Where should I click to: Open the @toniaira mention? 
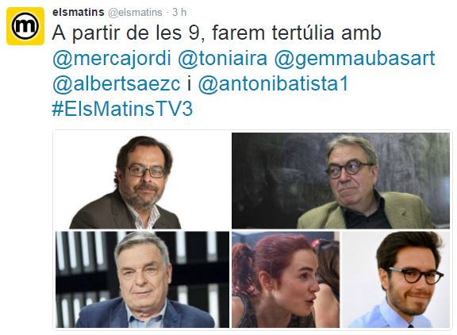coord(222,58)
